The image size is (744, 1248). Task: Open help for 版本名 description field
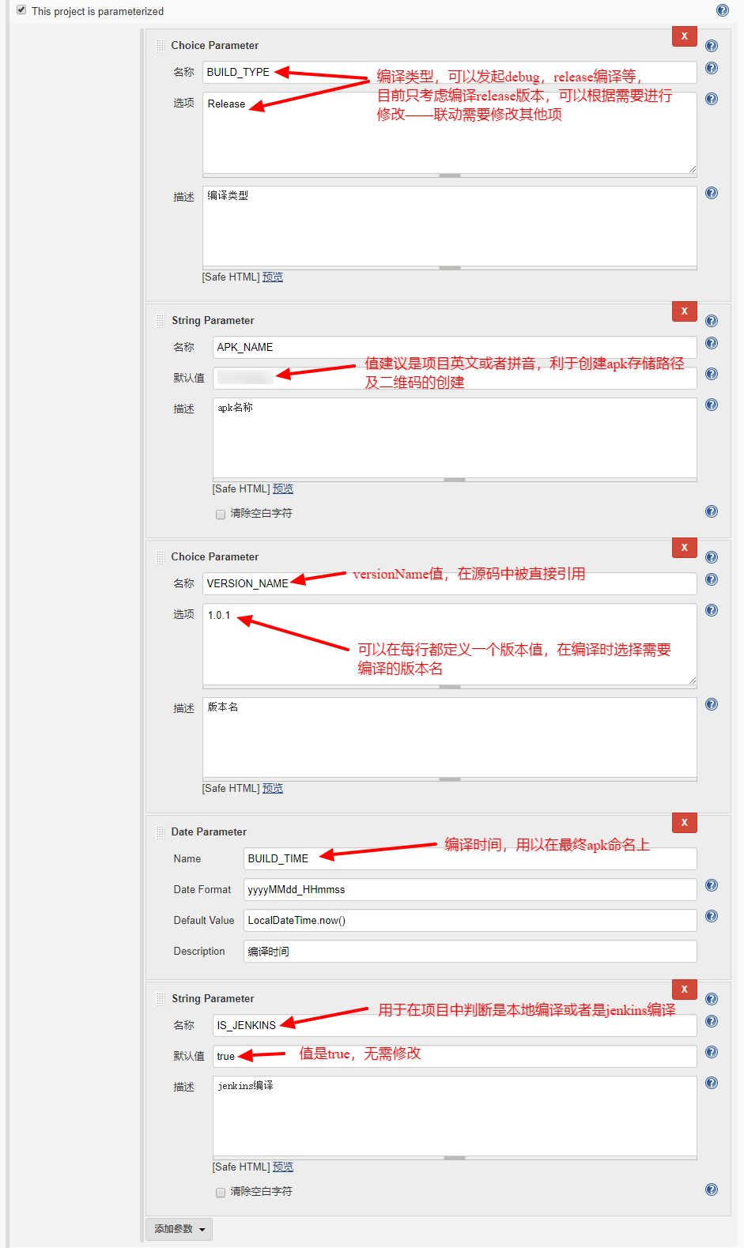tap(712, 704)
